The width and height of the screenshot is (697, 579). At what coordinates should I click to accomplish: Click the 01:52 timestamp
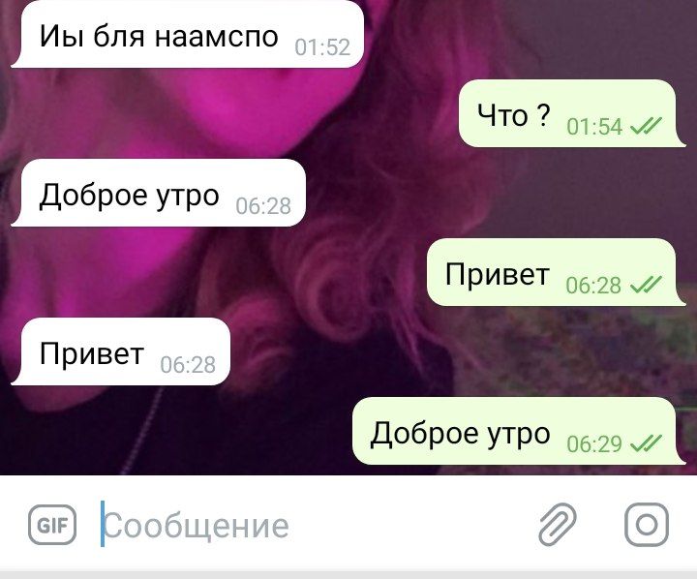click(322, 47)
